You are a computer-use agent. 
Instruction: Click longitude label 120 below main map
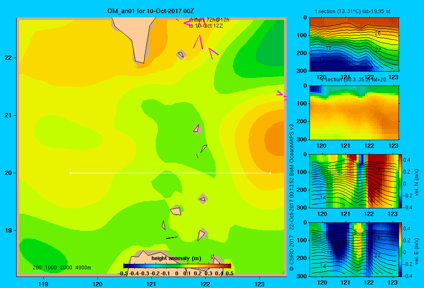click(98, 284)
